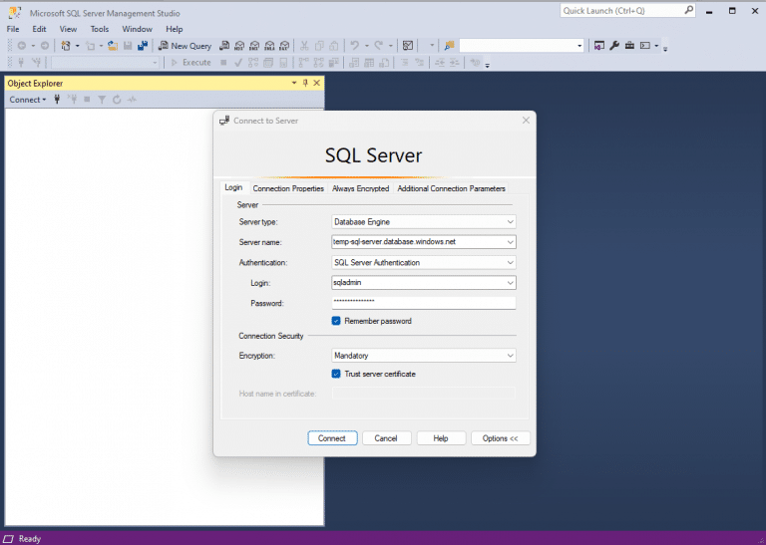Open the Connect dropdown in Object Explorer
The height and width of the screenshot is (545, 766).
pos(27,100)
